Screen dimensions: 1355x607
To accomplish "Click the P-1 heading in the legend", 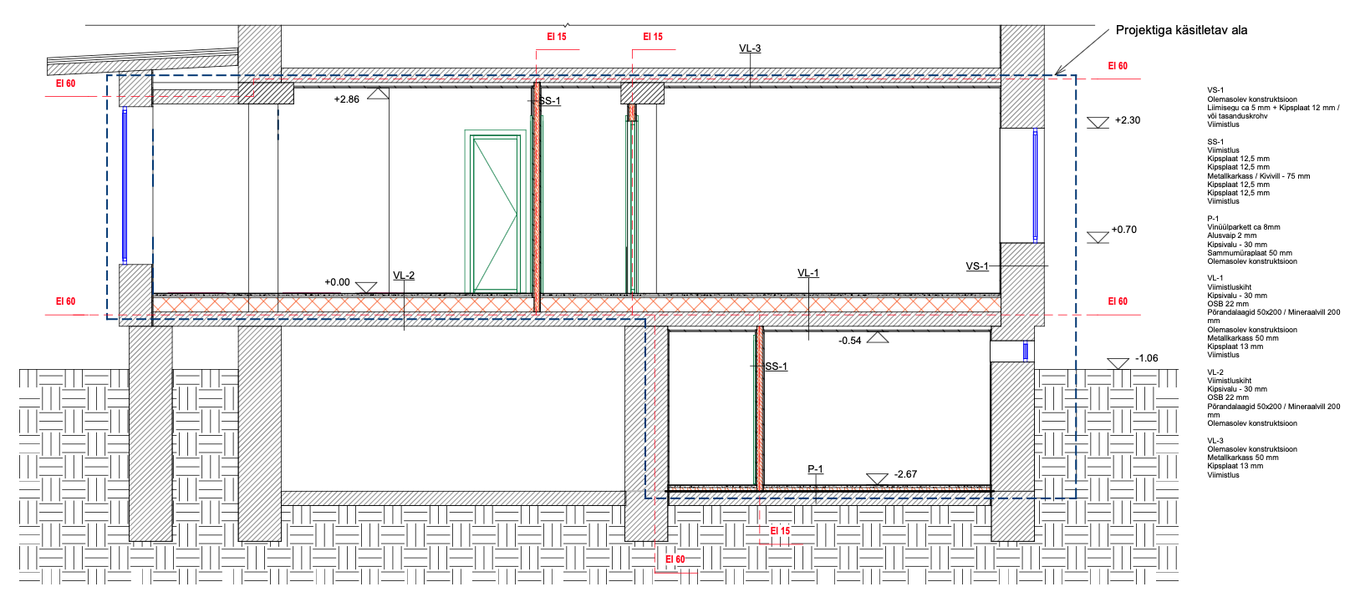I will point(1213,219).
